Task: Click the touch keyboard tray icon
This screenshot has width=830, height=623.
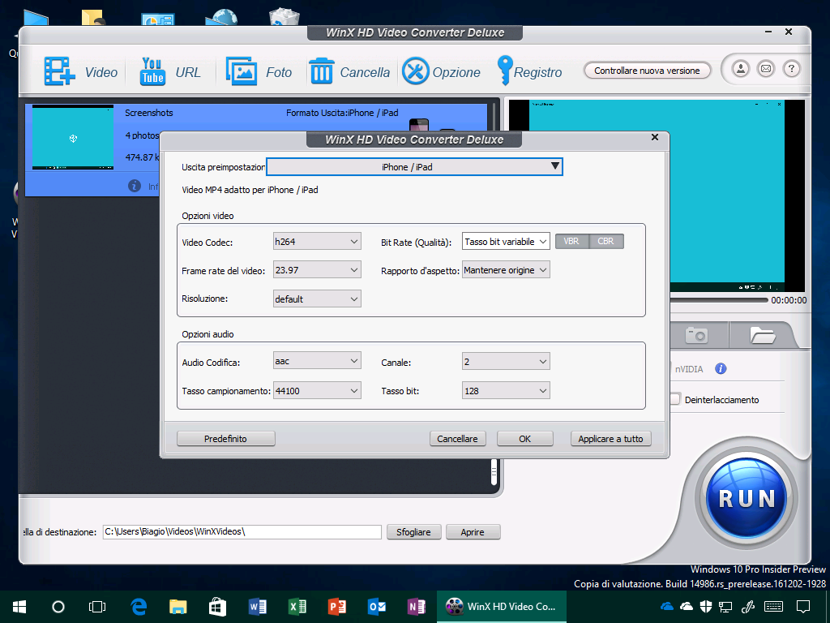Action: click(x=773, y=607)
